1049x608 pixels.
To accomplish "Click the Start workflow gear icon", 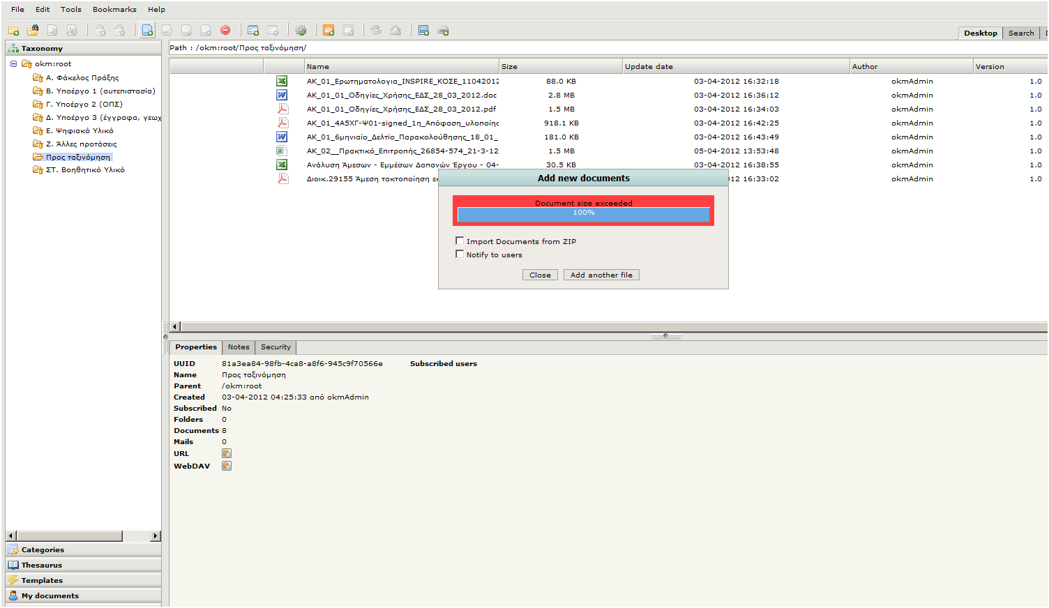I will (x=301, y=31).
